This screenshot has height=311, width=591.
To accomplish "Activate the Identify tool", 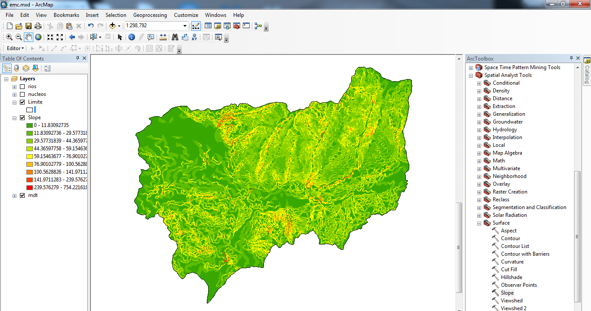I will tap(132, 37).
